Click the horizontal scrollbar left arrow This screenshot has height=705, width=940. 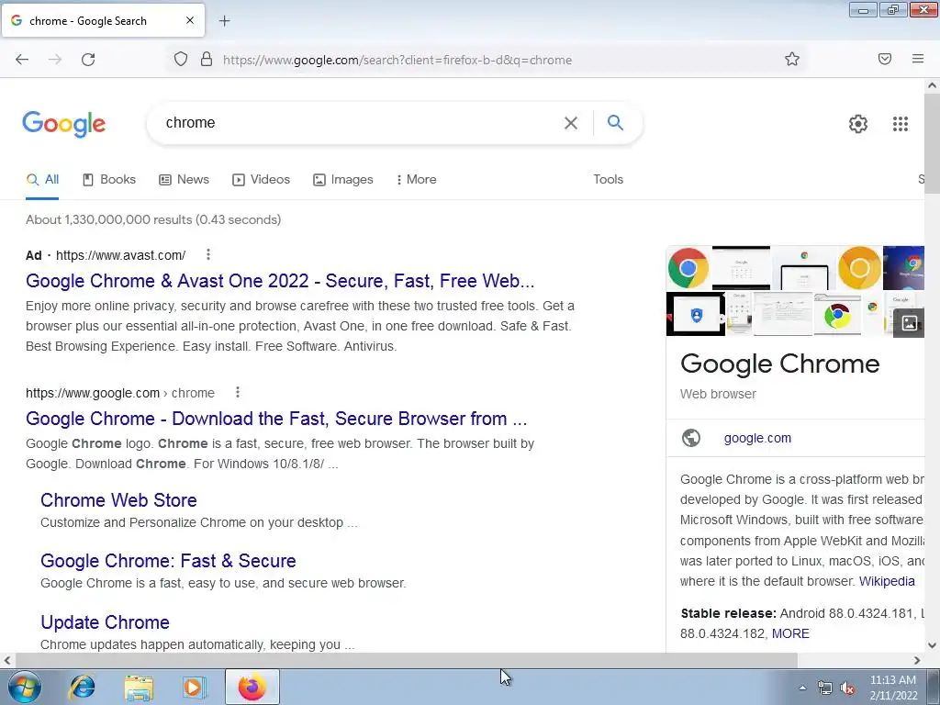(7, 660)
